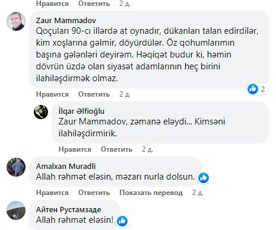This screenshot has height=230, width=276.
Task: Click like reaction icon on Zaur Mammadov's comment
Action: tap(253, 89)
